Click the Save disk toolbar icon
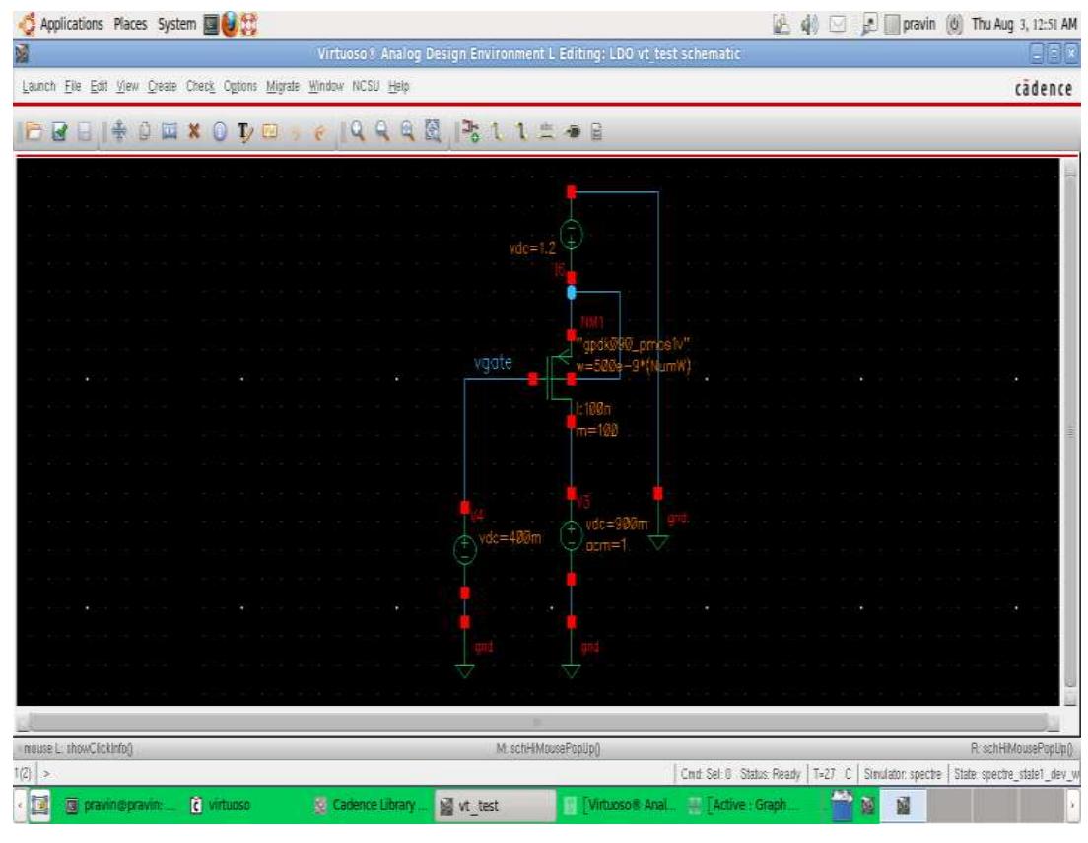Image resolution: width=1088 pixels, height=843 pixels. (84, 131)
